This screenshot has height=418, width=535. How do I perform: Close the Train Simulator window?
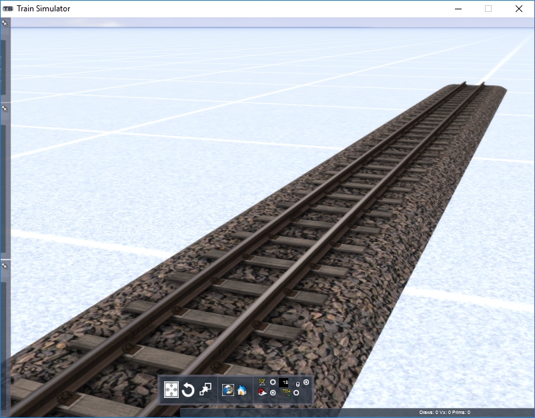click(x=518, y=9)
